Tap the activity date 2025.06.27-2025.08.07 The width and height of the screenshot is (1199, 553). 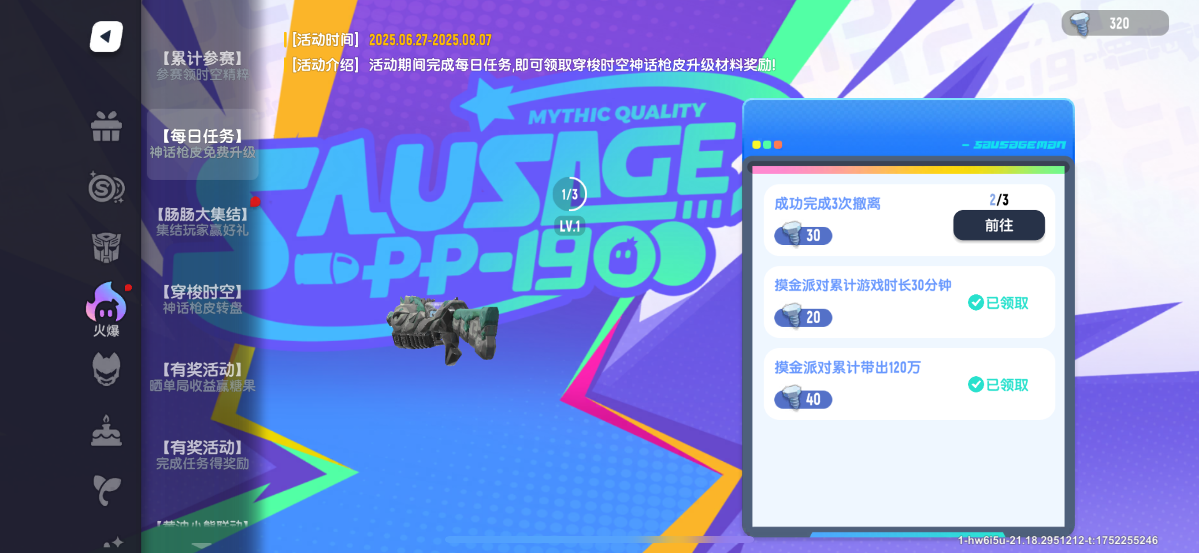click(430, 40)
